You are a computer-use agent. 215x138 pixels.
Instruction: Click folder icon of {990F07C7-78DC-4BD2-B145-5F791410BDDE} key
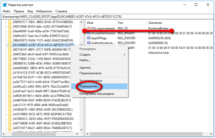(x=10, y=22)
